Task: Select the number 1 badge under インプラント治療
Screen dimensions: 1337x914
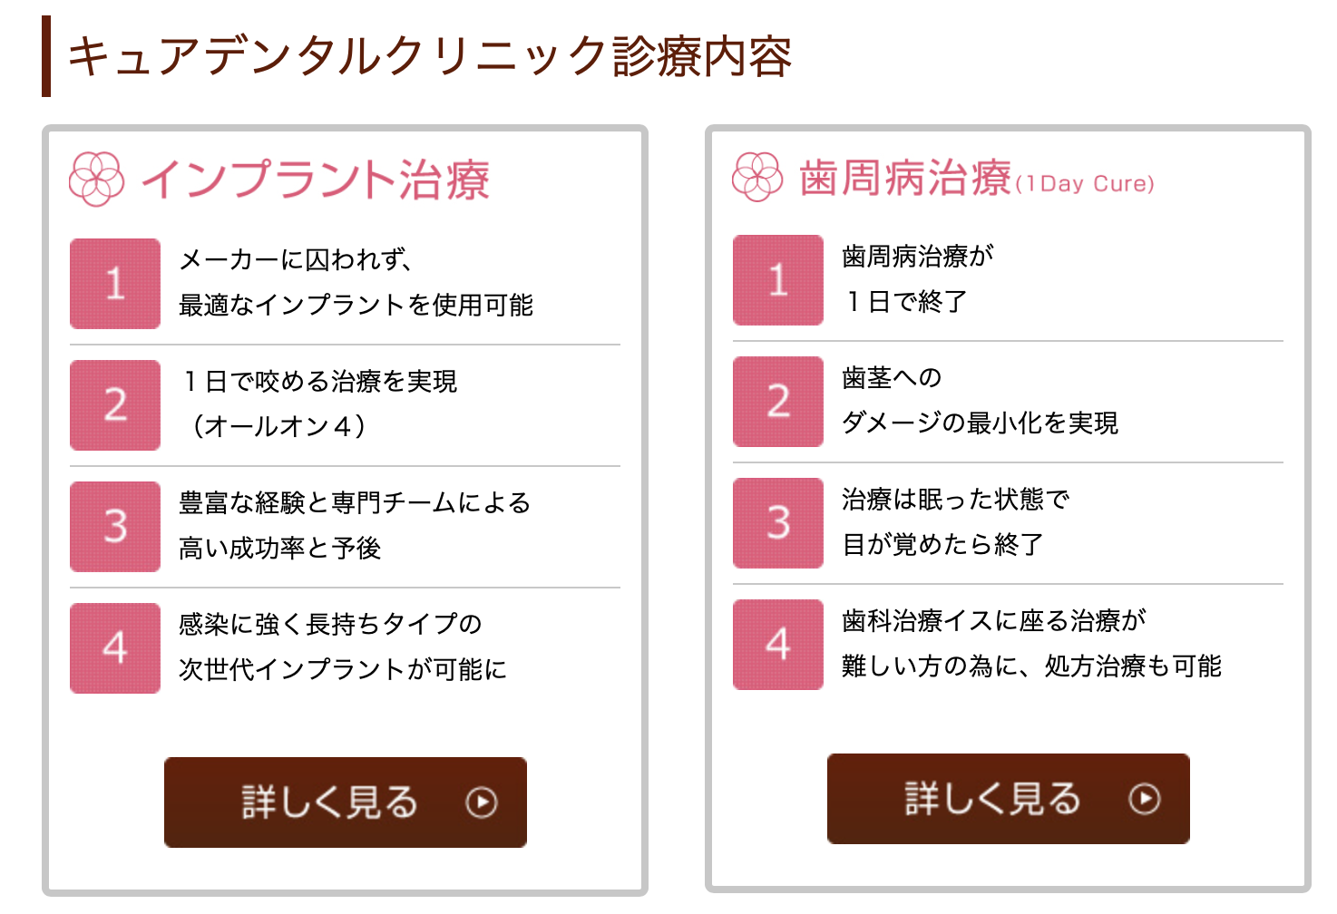Action: tap(114, 283)
